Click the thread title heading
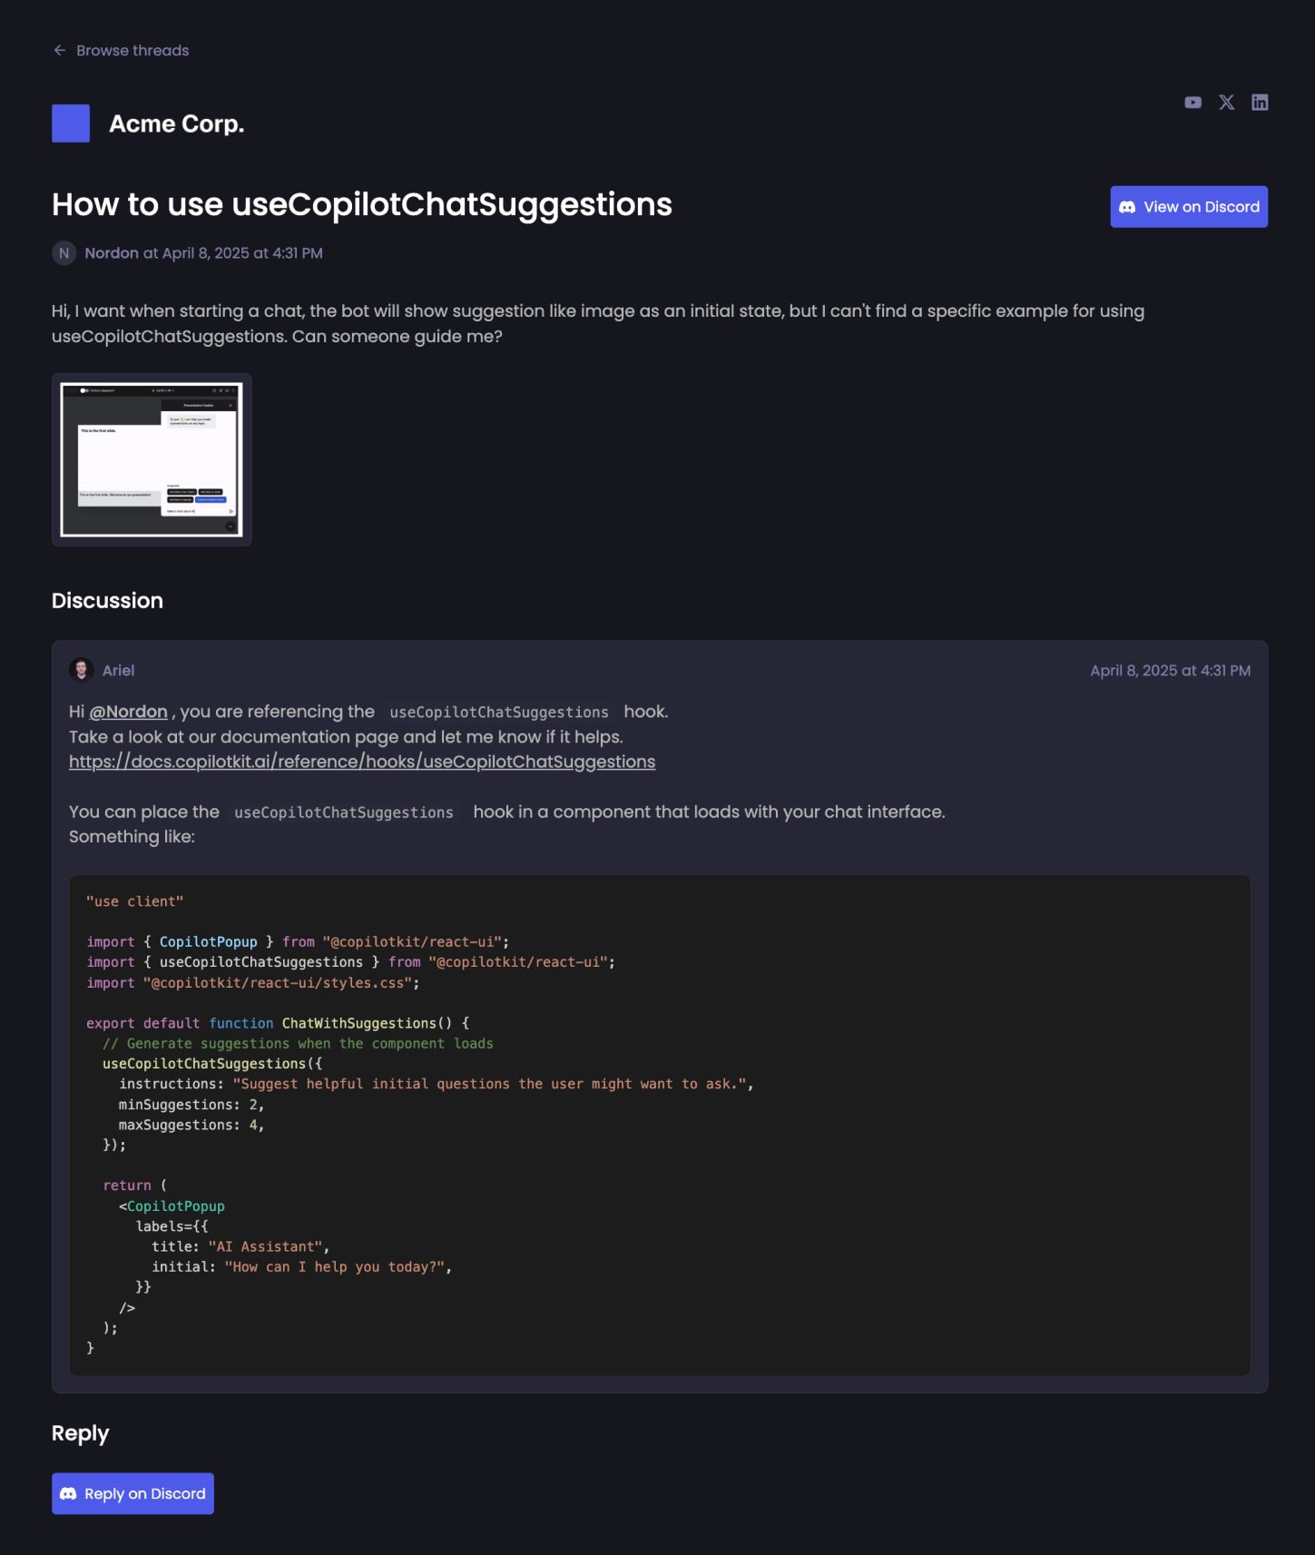The image size is (1315, 1555). coord(362,204)
